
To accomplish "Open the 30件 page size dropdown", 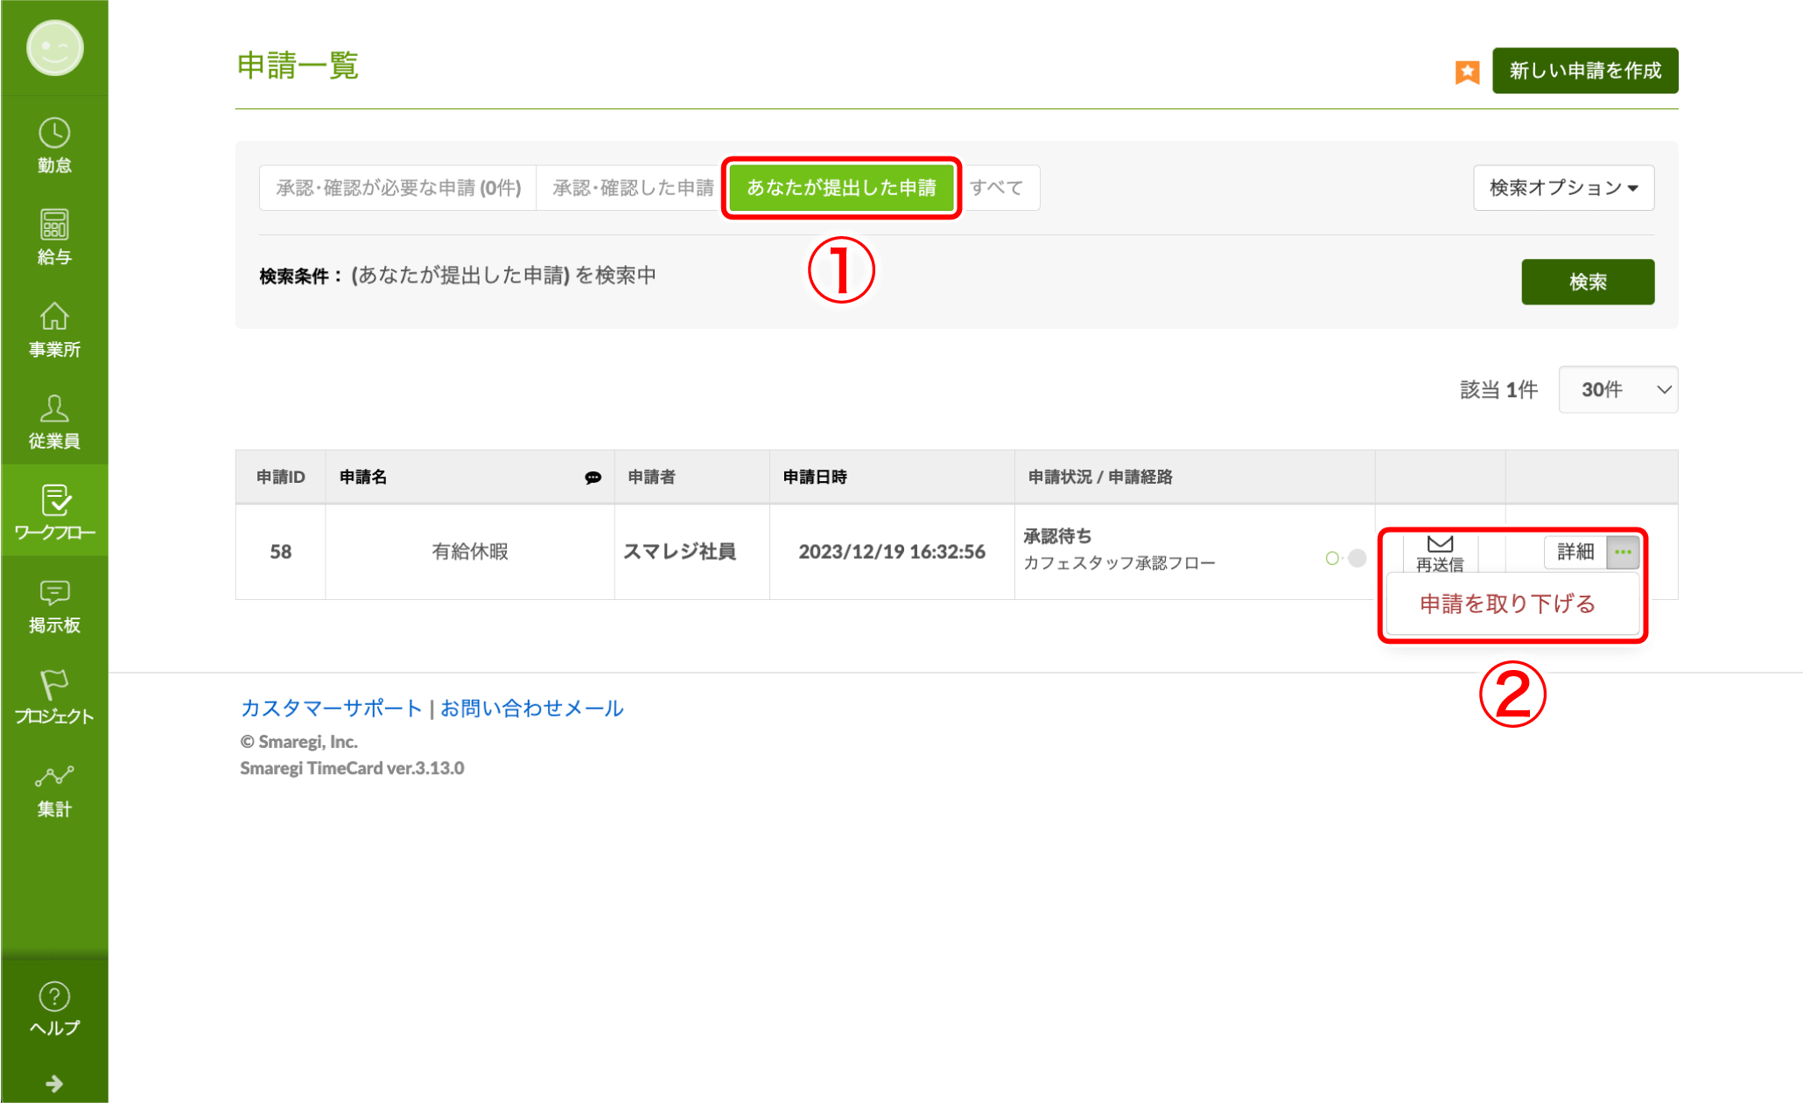I will [1617, 389].
